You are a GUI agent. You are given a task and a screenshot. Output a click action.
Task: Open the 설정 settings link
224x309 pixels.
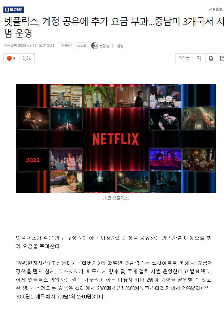tap(120, 46)
